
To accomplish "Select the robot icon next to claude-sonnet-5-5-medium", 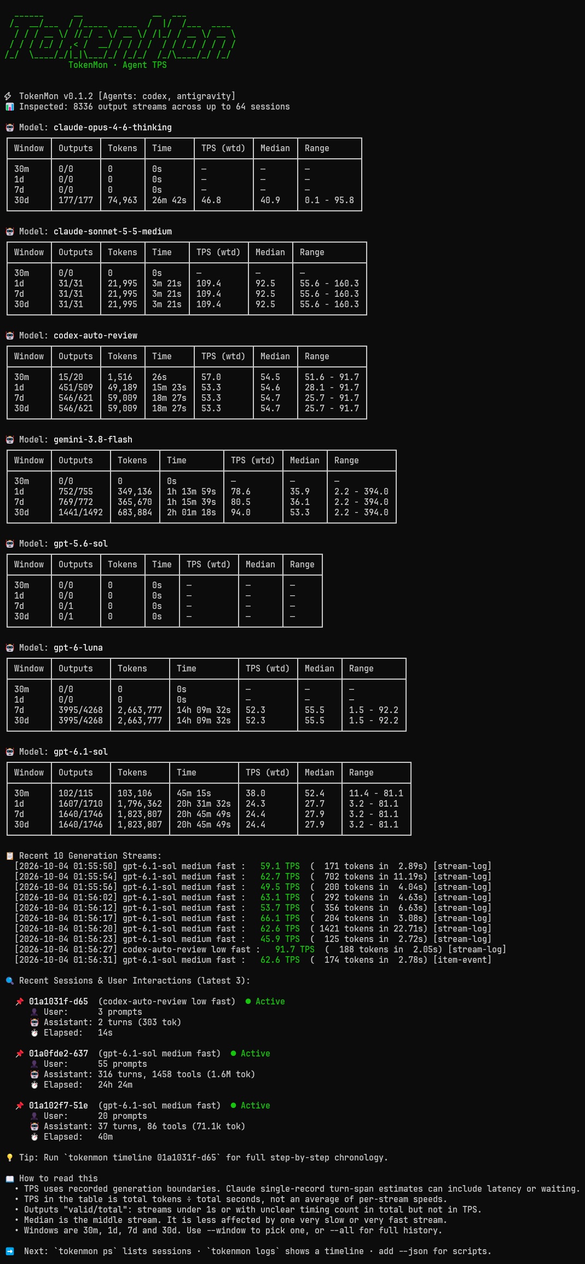I will point(9,232).
